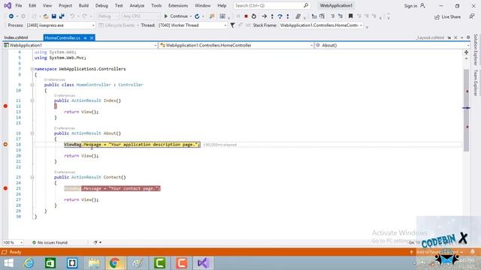Click the Visual Studio taskbar icon
Screen dimensions: 481x270
(x=203, y=263)
